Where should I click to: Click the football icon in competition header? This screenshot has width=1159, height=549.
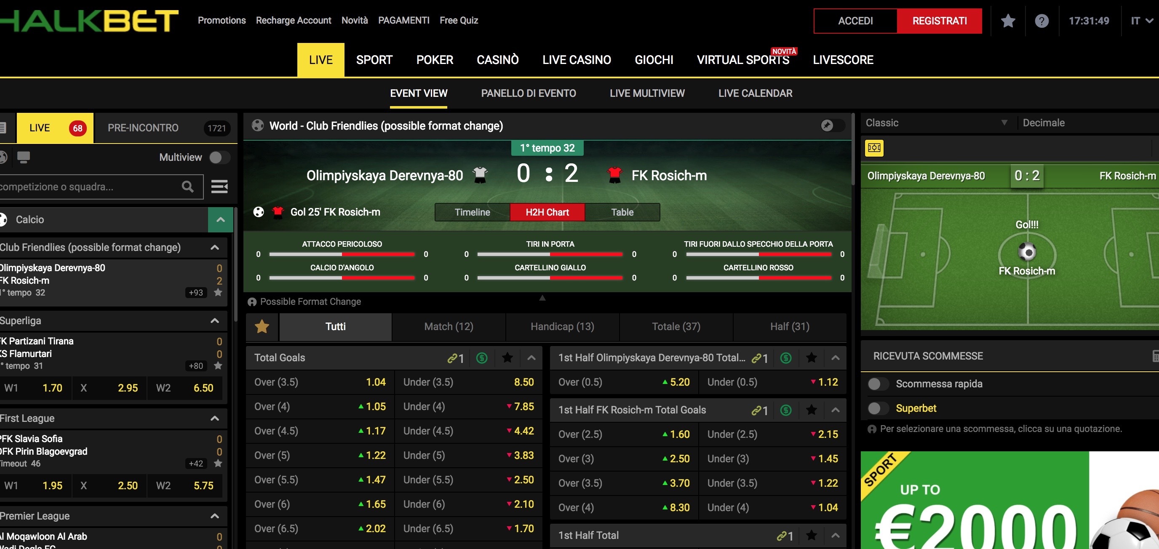click(x=258, y=125)
